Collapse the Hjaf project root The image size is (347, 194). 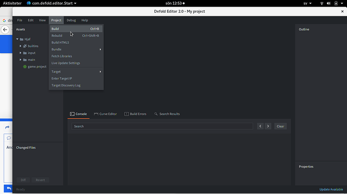[x=17, y=39]
